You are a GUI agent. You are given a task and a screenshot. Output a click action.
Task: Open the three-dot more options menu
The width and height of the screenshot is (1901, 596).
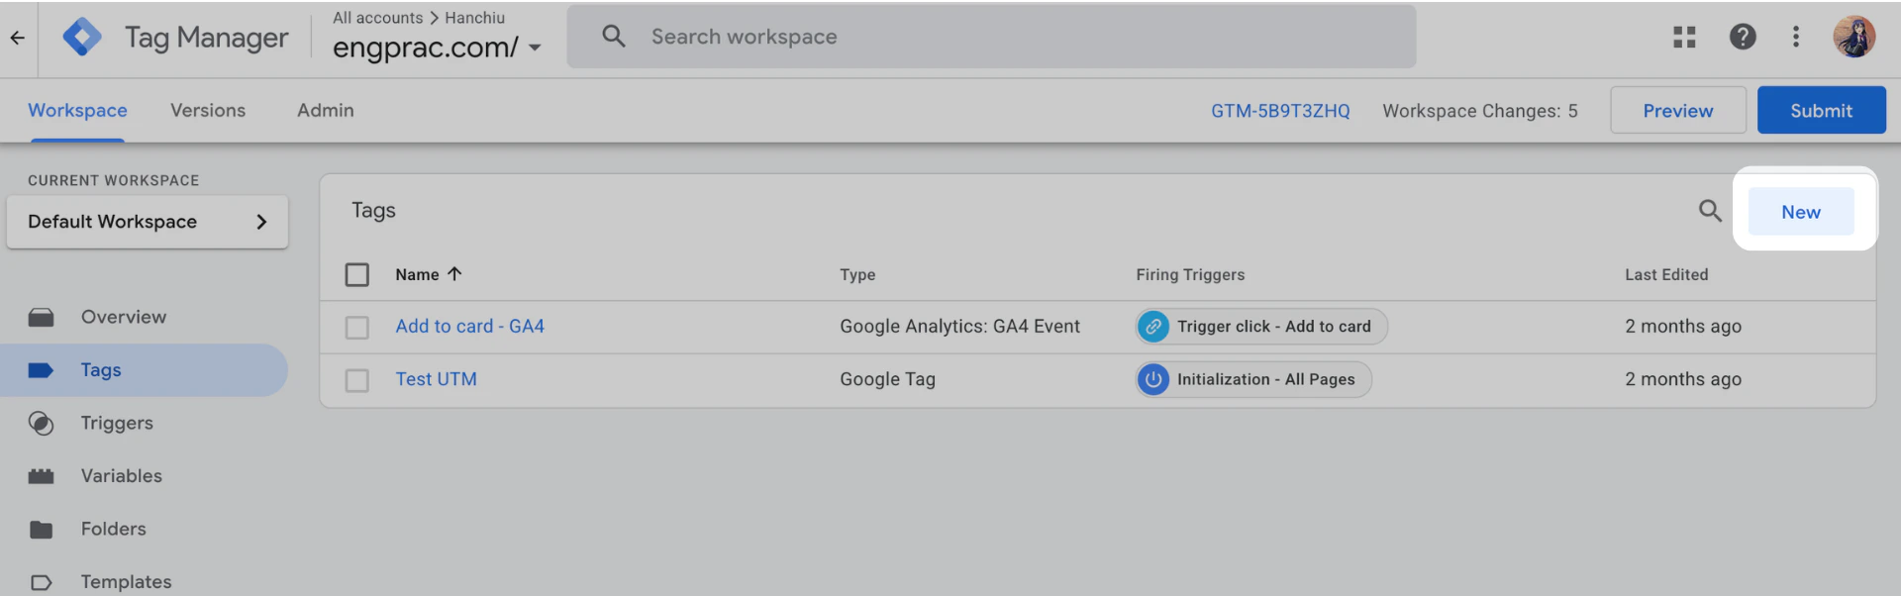pos(1796,37)
